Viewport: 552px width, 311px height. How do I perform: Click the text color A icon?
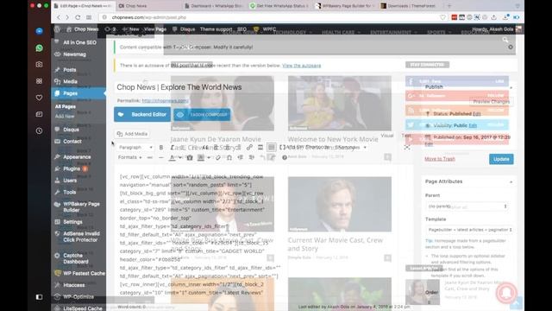coord(172,157)
